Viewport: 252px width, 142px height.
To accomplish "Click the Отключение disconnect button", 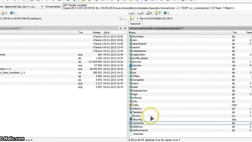I will coord(53,7).
